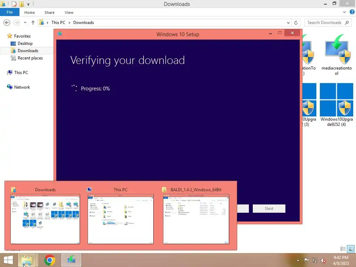This screenshot has width=356, height=267.
Task: Open network status tray icon
Action: 315,260
